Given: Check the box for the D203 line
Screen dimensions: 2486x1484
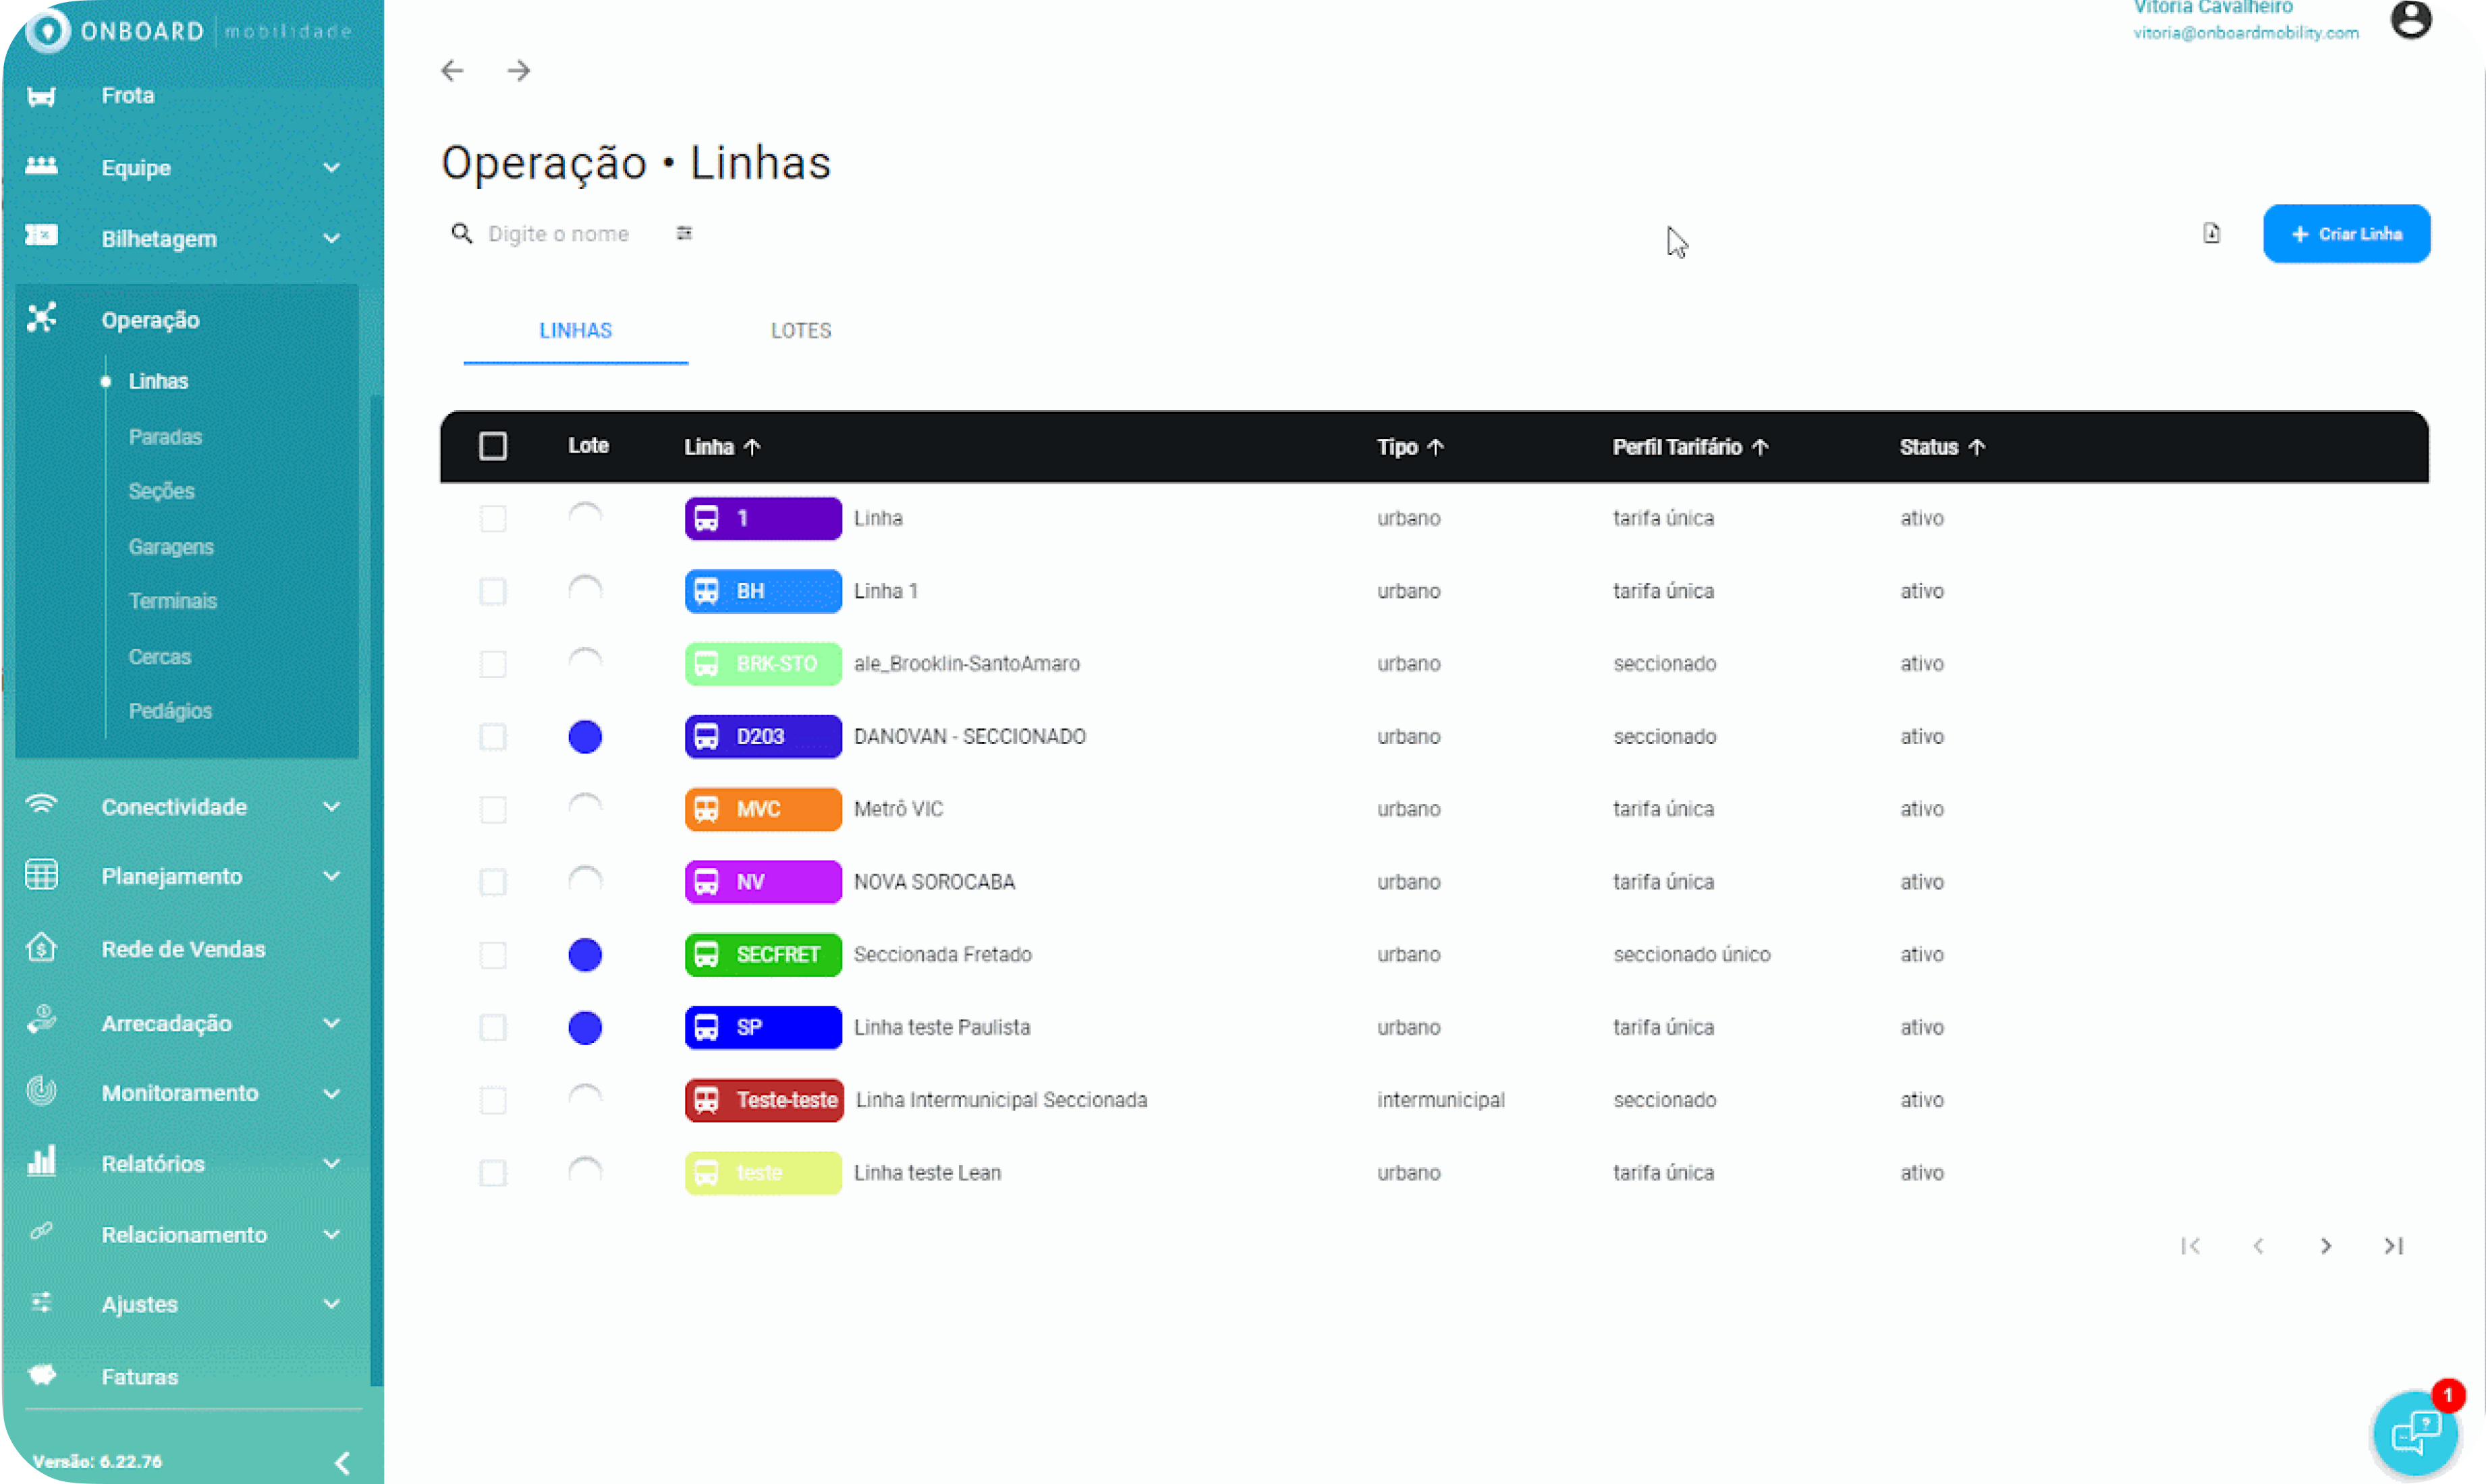Looking at the screenshot, I should pos(493,737).
